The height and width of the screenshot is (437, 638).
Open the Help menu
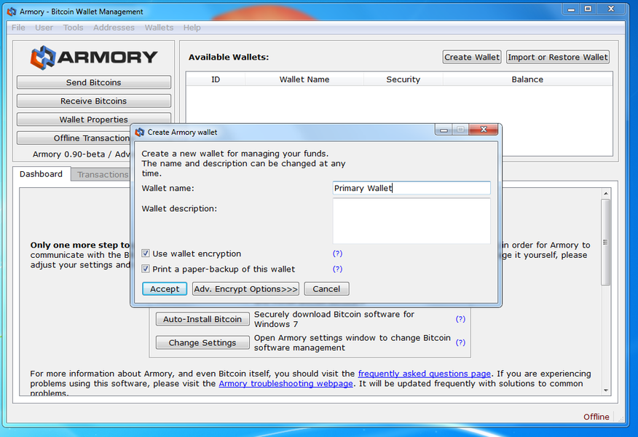[x=192, y=28]
